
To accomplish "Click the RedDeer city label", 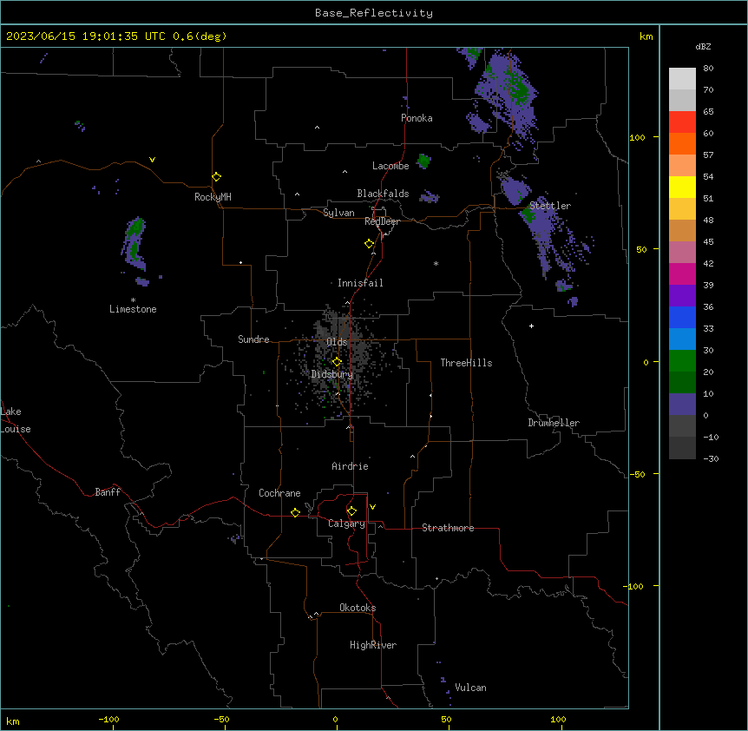I will tap(382, 221).
